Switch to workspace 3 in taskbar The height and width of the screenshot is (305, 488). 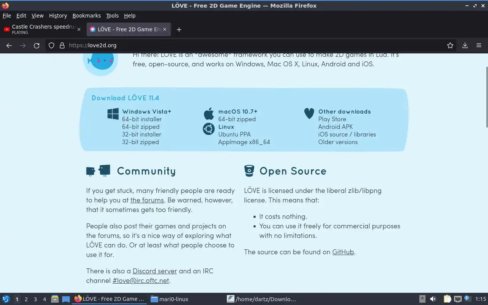click(x=35, y=299)
